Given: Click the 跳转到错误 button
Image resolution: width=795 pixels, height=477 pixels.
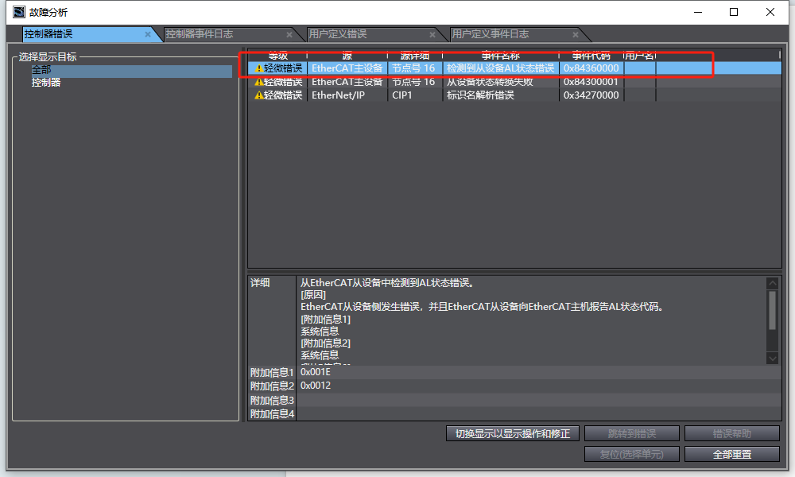Looking at the screenshot, I should 632,433.
